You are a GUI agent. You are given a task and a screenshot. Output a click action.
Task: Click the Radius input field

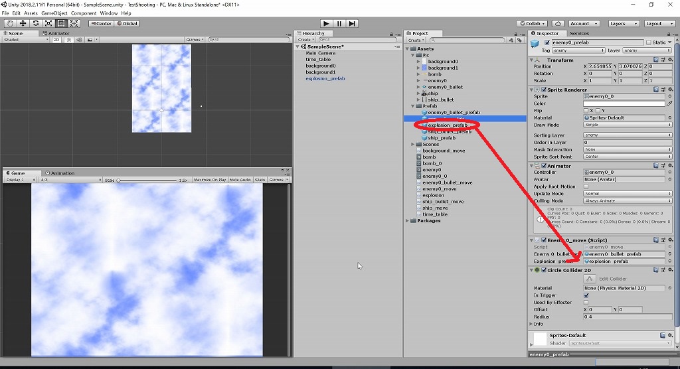tap(628, 317)
